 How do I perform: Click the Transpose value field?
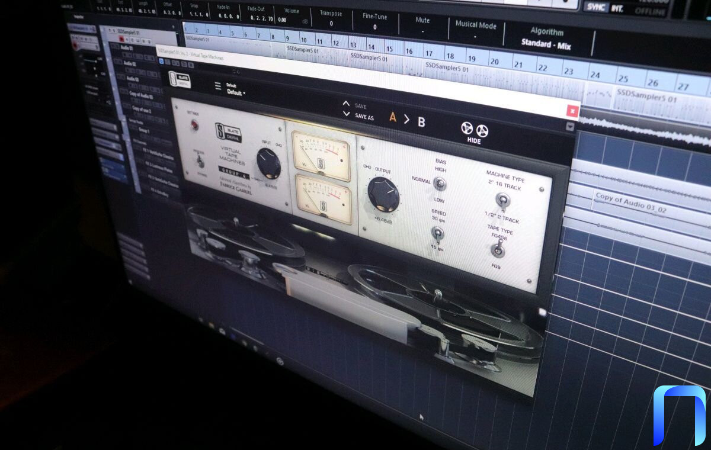(x=331, y=24)
